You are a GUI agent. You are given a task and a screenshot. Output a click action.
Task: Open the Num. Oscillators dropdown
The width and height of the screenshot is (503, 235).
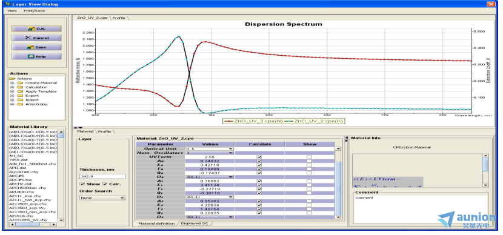coord(210,153)
